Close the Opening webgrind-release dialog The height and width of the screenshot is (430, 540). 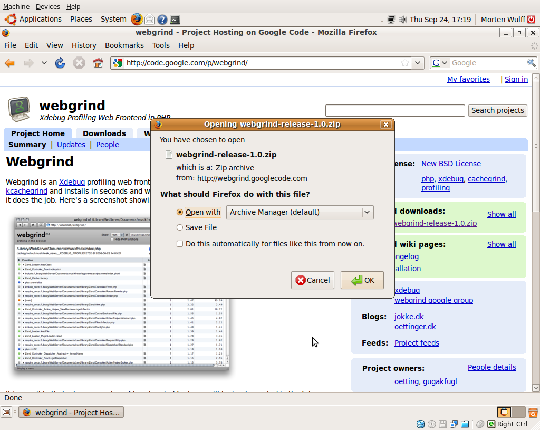pyautogui.click(x=385, y=125)
